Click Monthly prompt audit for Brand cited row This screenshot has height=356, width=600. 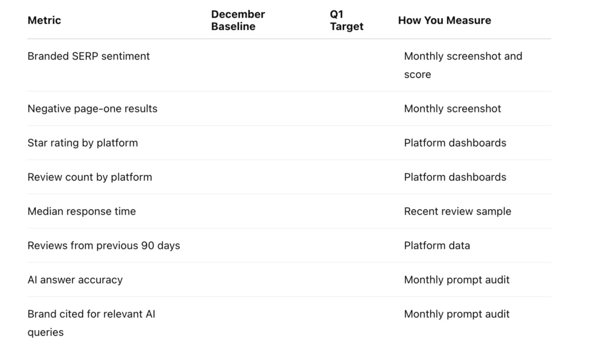[x=456, y=314]
